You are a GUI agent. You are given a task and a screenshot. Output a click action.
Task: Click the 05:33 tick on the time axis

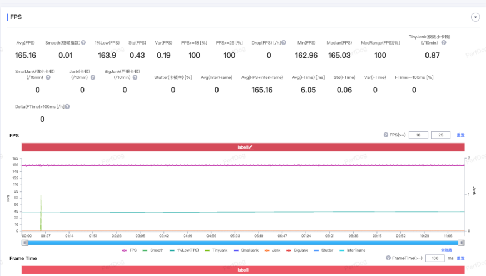point(235,236)
